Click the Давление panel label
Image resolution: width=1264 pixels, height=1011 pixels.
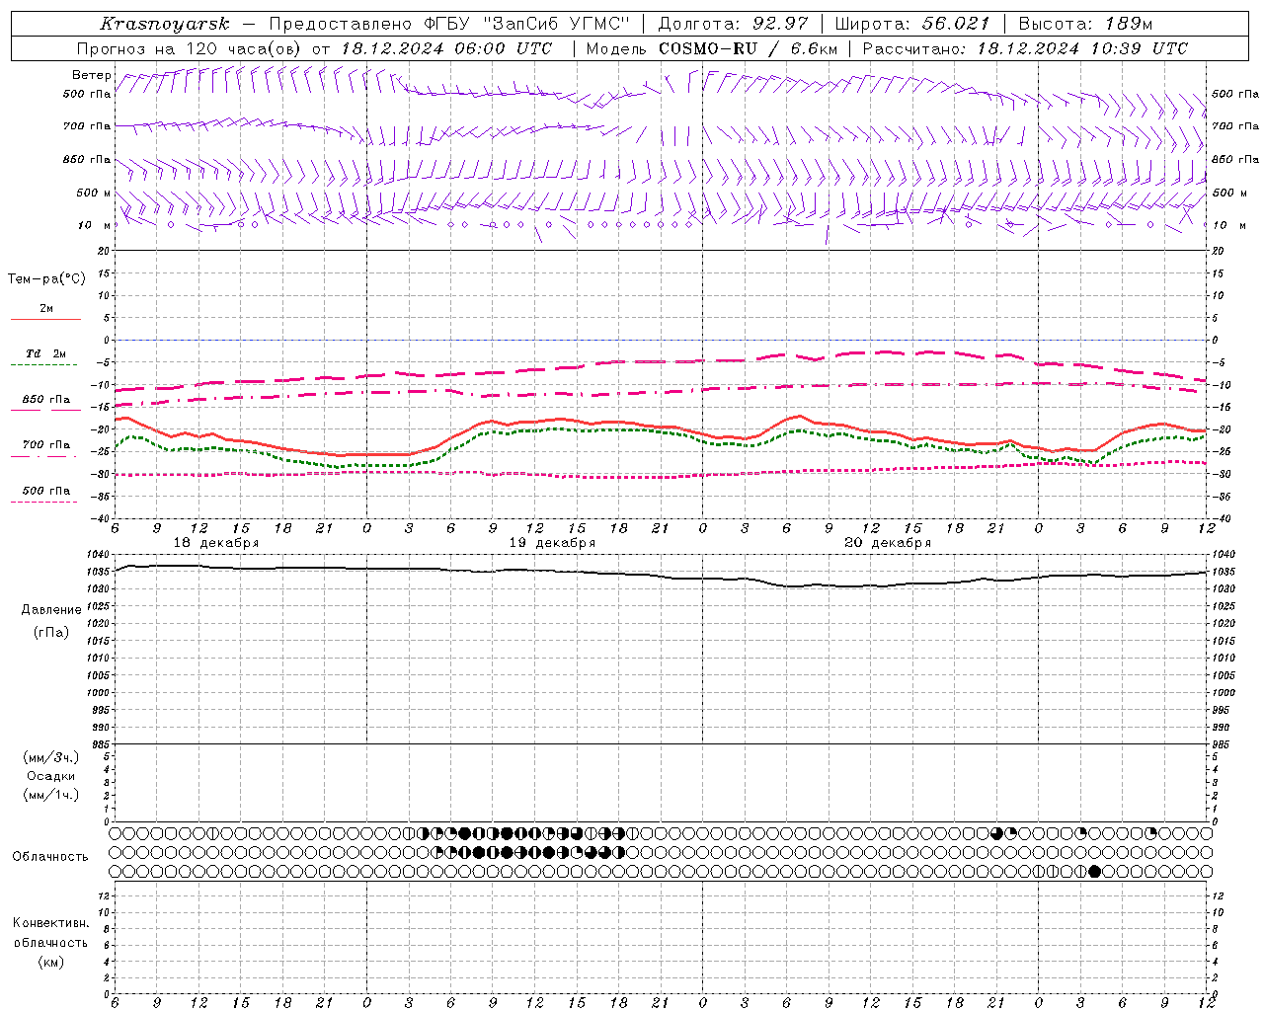coord(51,610)
